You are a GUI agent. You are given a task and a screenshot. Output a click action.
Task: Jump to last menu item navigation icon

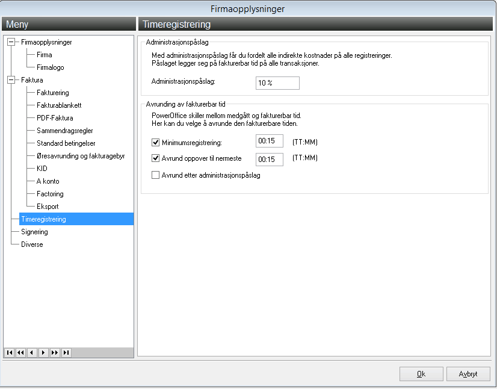(x=66, y=352)
